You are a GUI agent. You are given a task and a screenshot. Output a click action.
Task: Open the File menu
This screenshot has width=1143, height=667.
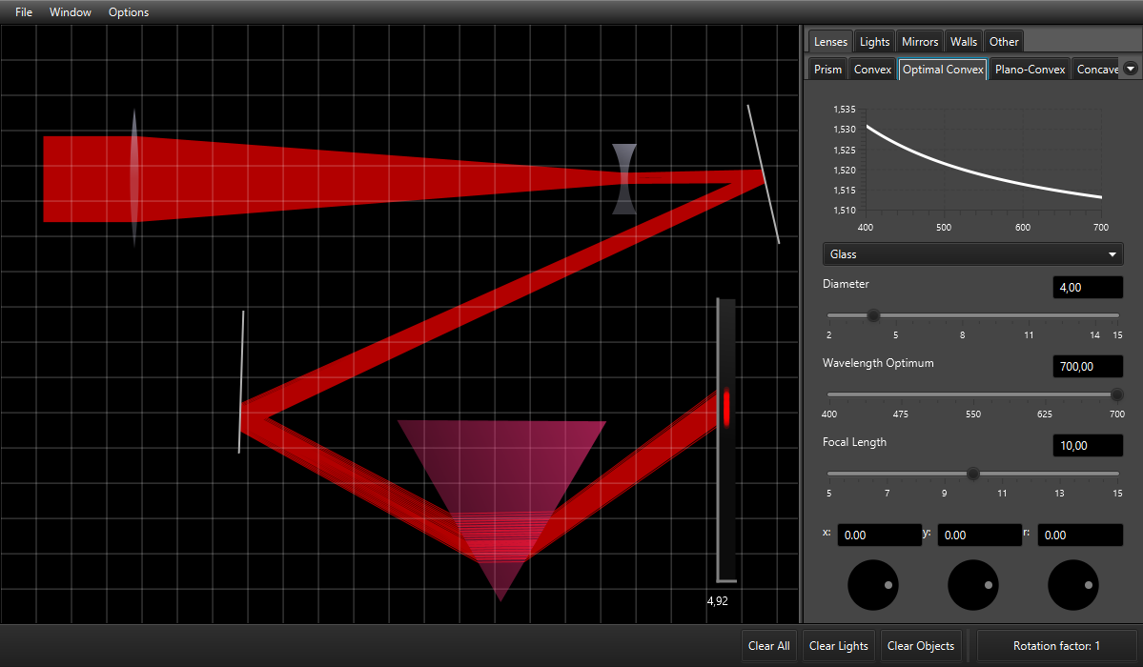click(x=23, y=12)
